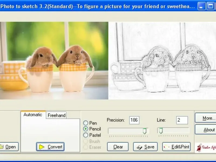
Task: Click the Line slider thumb
Action: click(161, 131)
